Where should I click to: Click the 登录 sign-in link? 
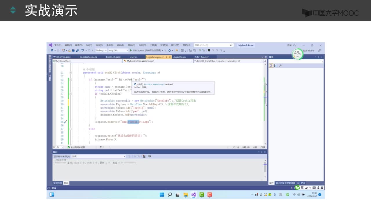click(289, 45)
